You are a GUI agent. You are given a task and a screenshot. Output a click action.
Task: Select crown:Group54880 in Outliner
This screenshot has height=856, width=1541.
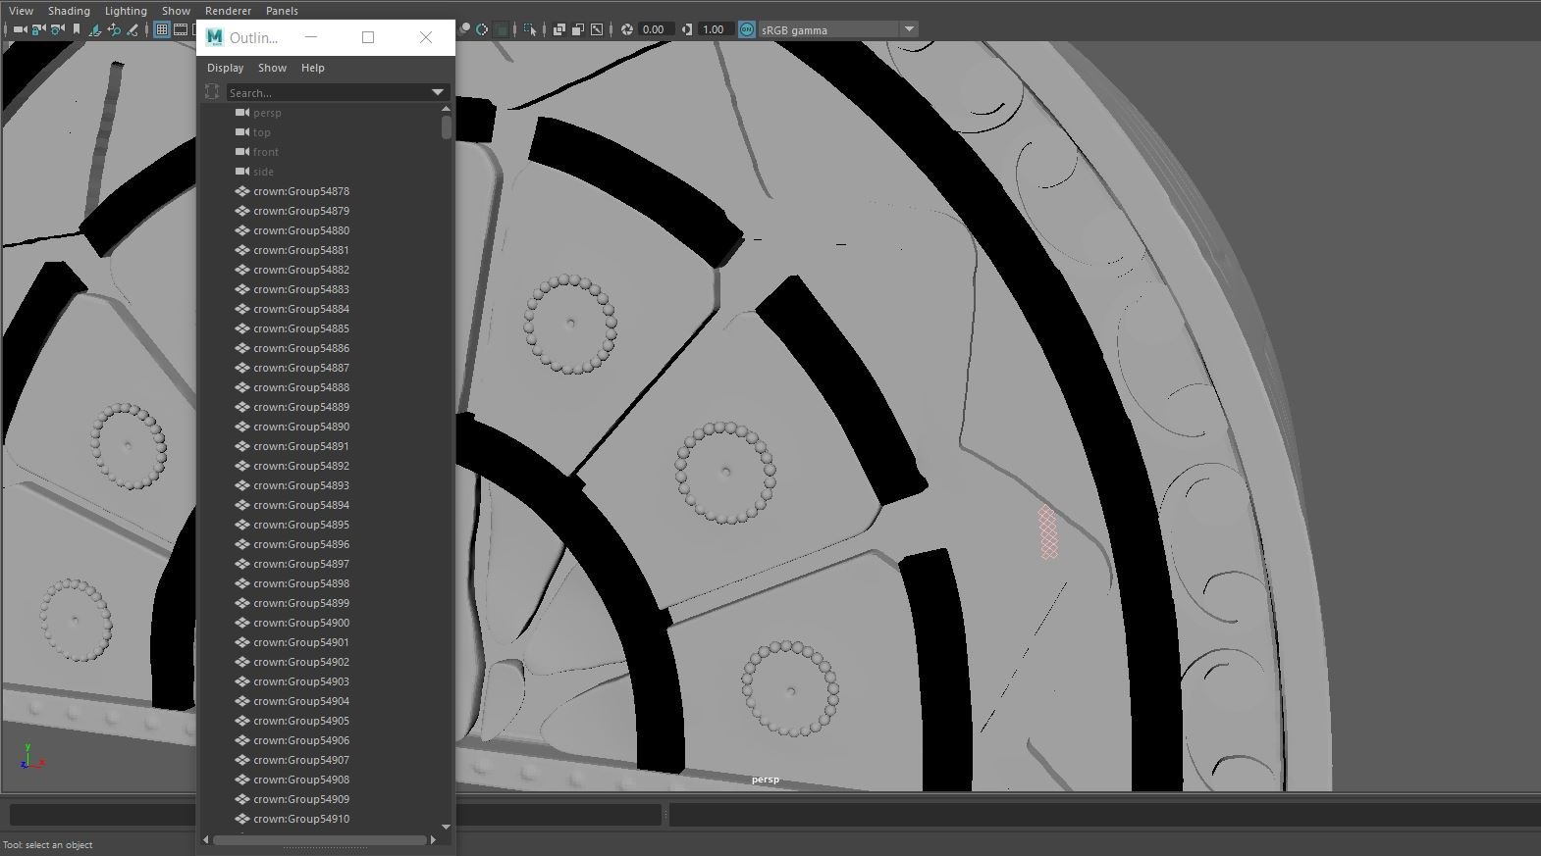[x=300, y=230]
